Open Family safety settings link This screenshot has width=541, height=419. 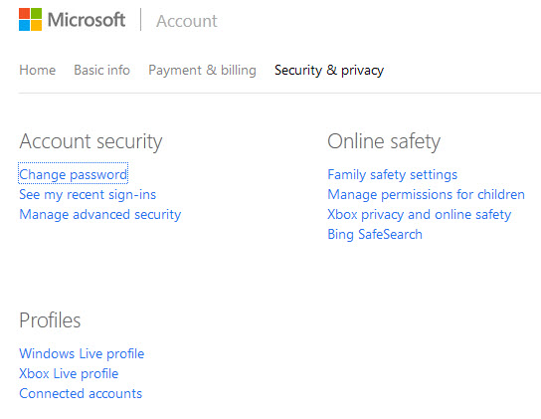point(392,175)
